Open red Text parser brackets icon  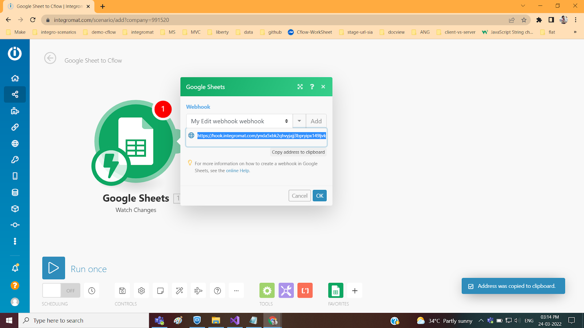(x=305, y=290)
